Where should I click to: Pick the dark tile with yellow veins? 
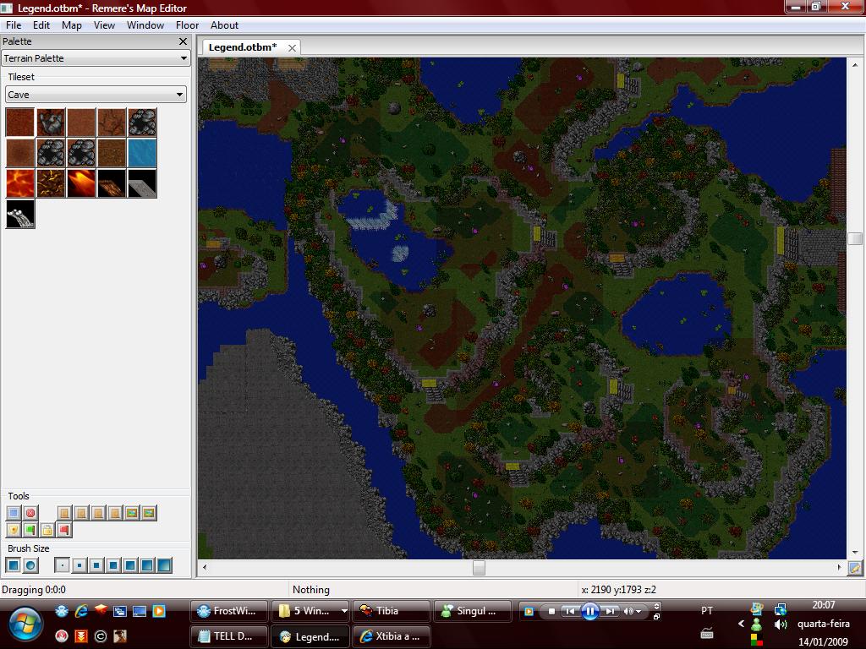click(51, 183)
